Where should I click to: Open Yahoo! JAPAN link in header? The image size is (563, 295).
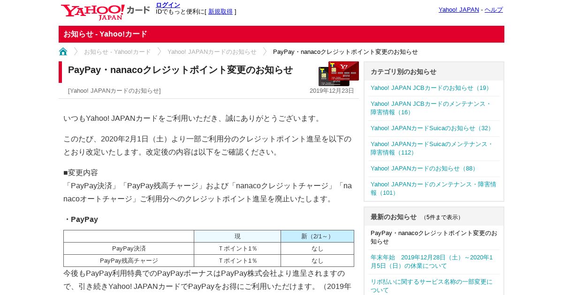pyautogui.click(x=459, y=10)
